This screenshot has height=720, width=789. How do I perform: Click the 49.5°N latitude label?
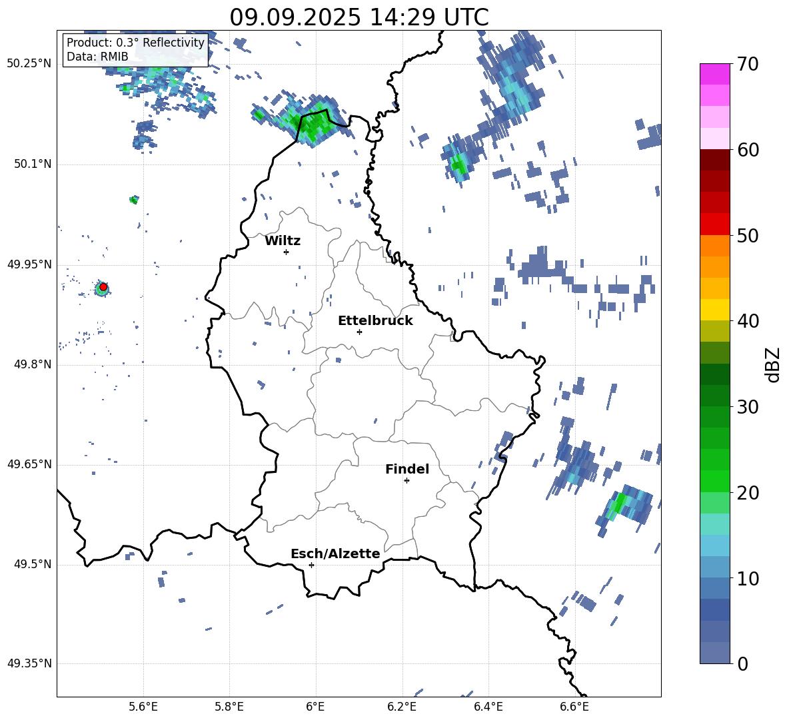(32, 564)
